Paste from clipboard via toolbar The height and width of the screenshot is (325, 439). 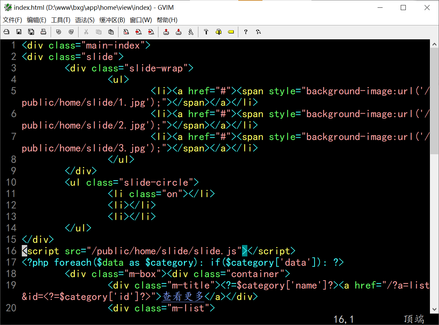(x=111, y=32)
